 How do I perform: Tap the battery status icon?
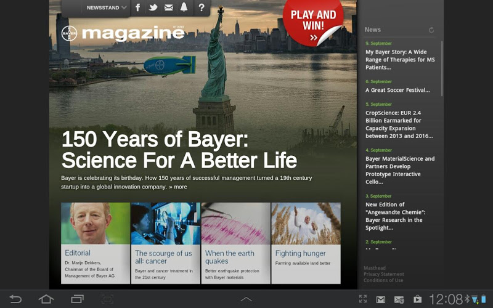pos(484,299)
